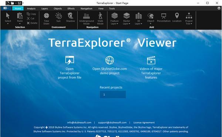Click the open folder icon in title bar
The height and width of the screenshot is (137, 222).
pyautogui.click(x=13, y=3)
